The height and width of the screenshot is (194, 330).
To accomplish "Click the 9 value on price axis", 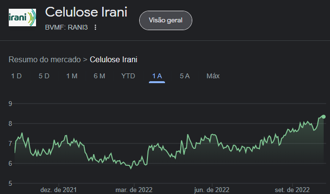I will coord(10,104).
